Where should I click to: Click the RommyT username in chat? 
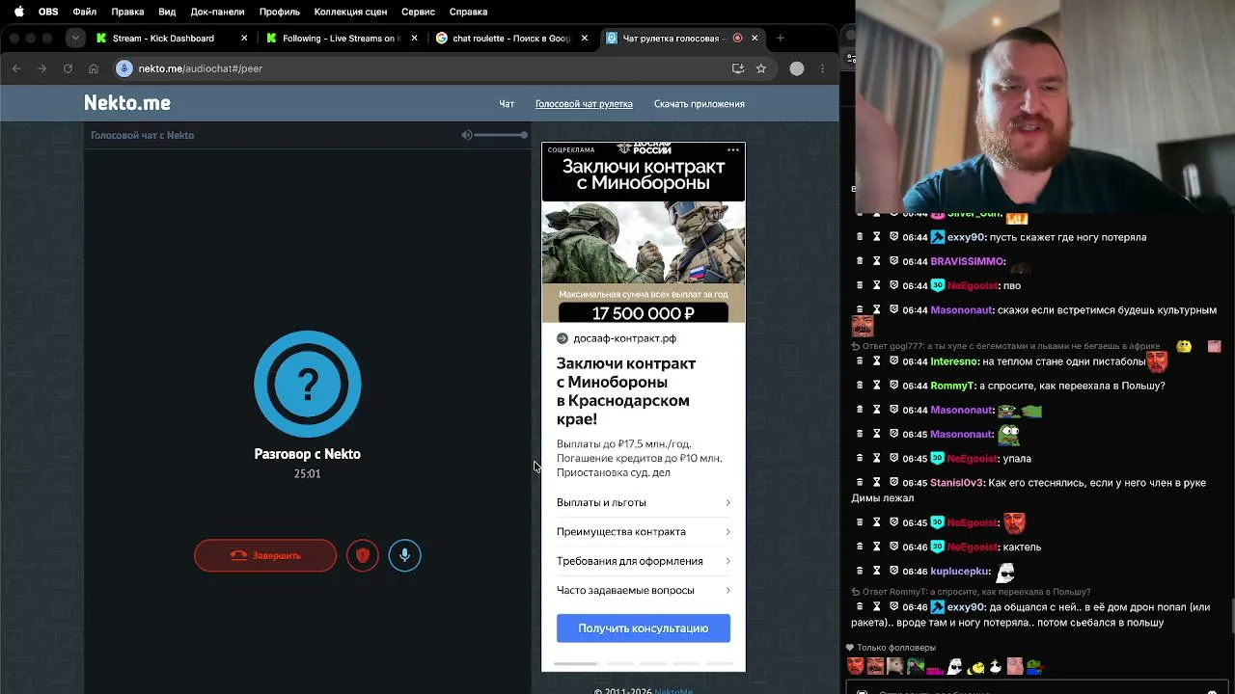[x=952, y=386]
